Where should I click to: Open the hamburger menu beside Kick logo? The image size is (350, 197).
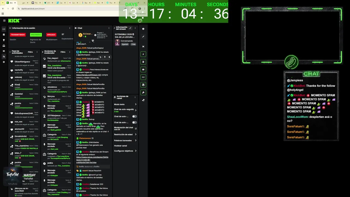point(4,21)
